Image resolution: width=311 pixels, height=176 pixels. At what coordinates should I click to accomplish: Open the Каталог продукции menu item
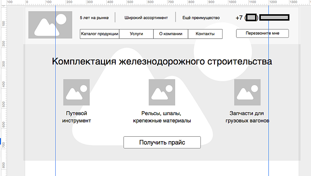coord(100,34)
